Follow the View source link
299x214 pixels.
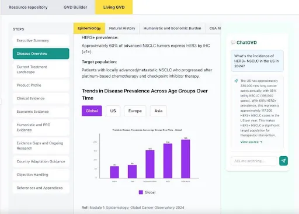pyautogui.click(x=251, y=142)
